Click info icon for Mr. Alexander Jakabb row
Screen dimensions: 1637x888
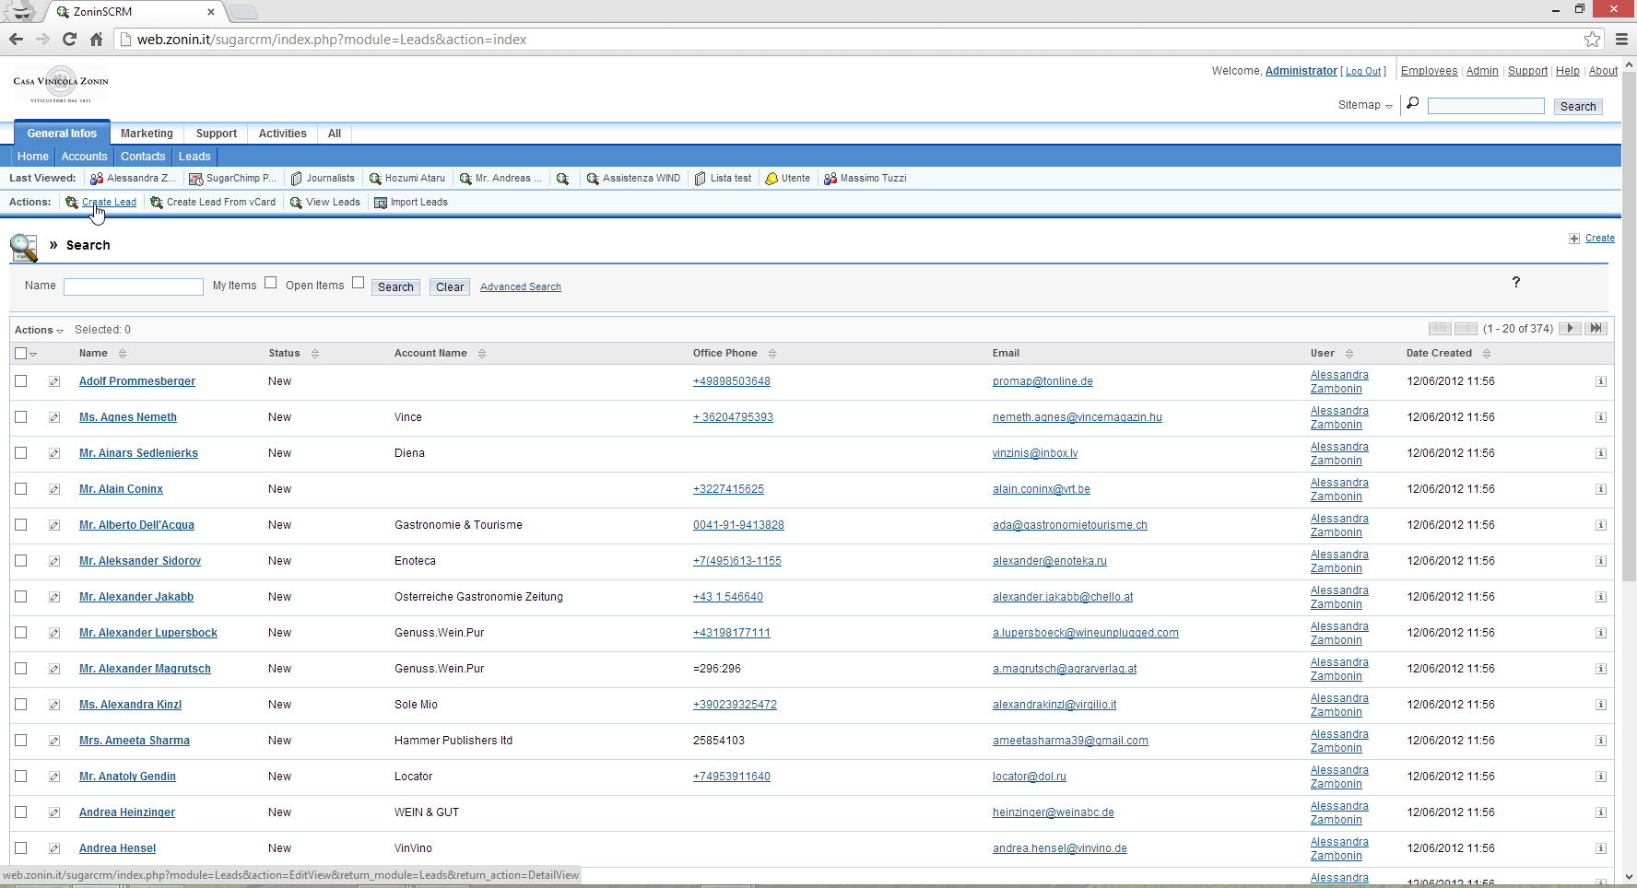(x=1601, y=597)
